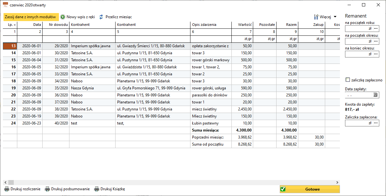Screen dimensions: 386x196
Task: Click the Wartość value 2.450,00 in row 22
Action: pos(242,109)
